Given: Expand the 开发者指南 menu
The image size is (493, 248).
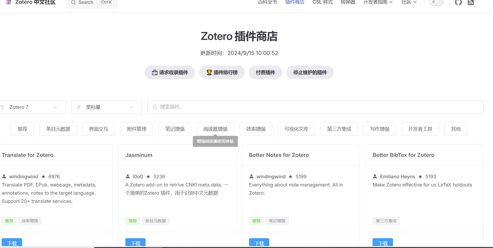Looking at the screenshot, I should click(x=378, y=2).
